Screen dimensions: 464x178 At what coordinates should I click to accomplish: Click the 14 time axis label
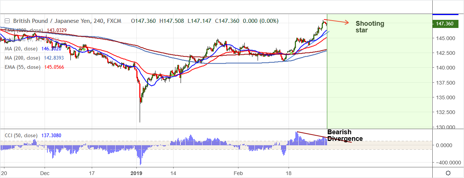coord(174,172)
